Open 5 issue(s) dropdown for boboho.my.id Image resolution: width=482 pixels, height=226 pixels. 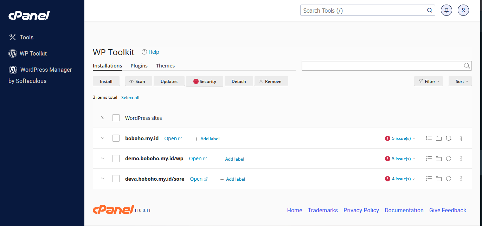[x=400, y=138]
